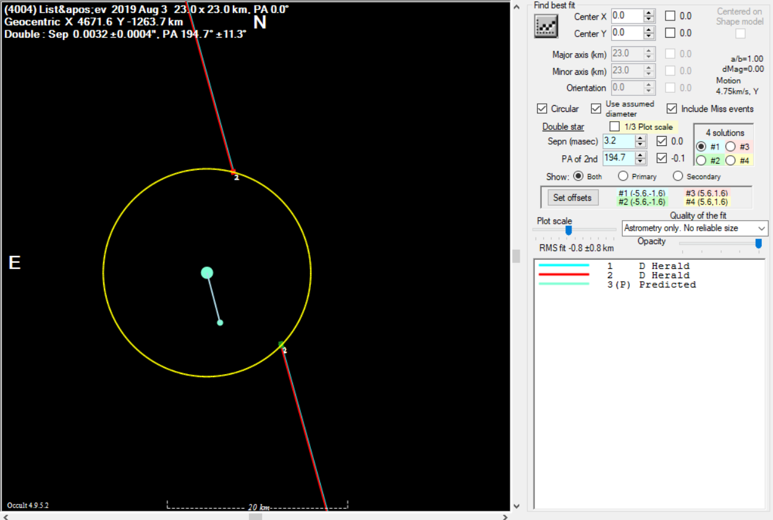Click the E east label on plot

click(14, 263)
